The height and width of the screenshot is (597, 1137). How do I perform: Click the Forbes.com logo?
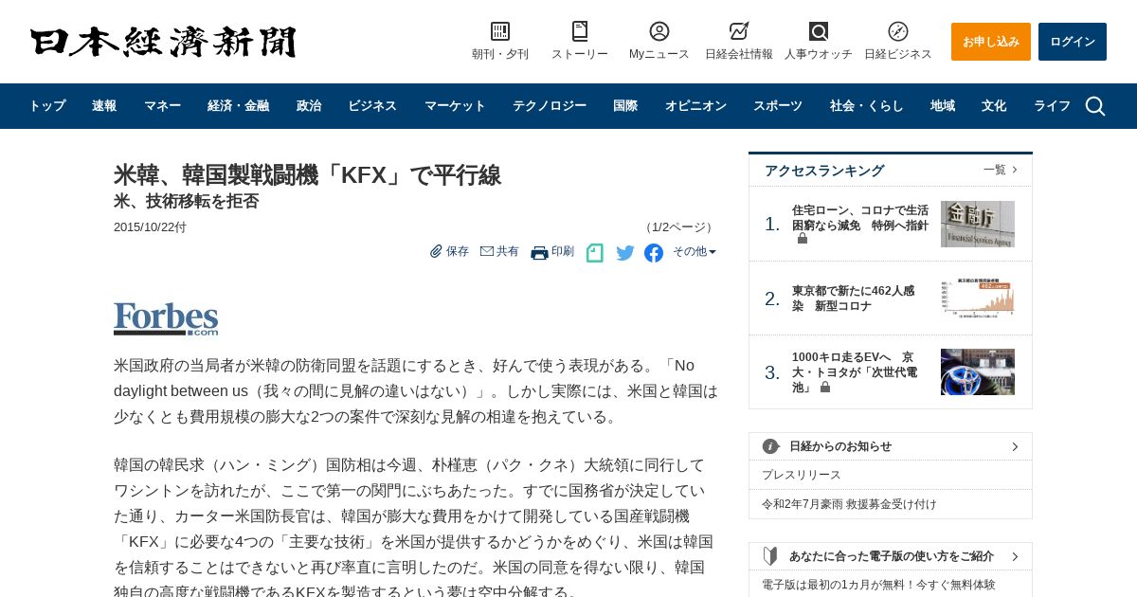pyautogui.click(x=166, y=318)
